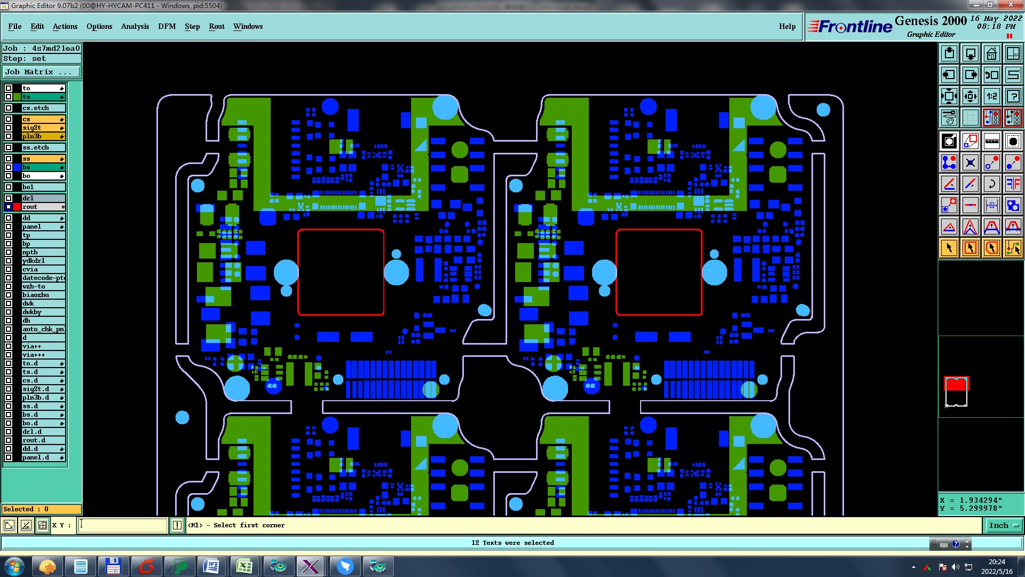This screenshot has height=577, width=1025.
Task: Toggle the checkbox for layer 'drl'
Action: point(9,198)
